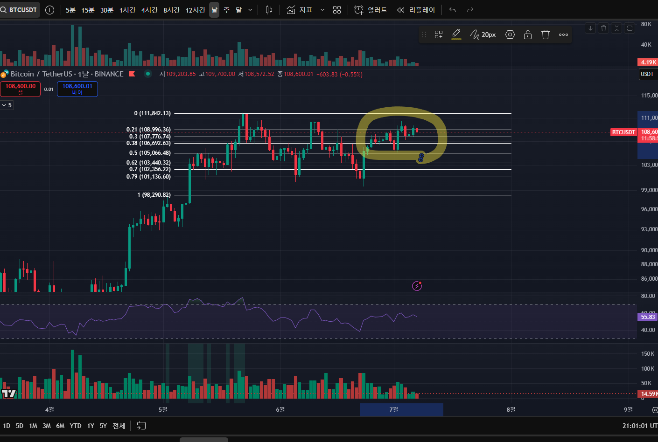Switch to the 5분 timeframe

pos(70,10)
